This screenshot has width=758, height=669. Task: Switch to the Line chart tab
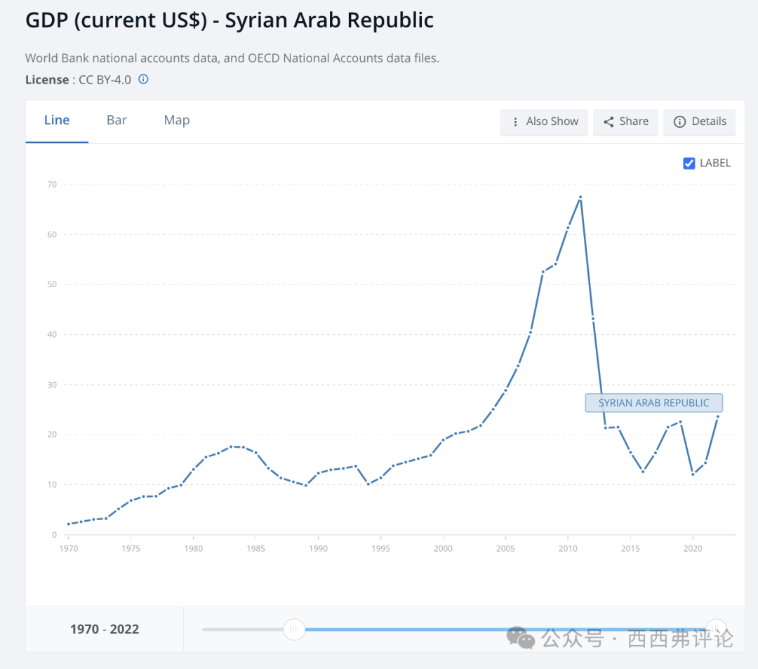pos(57,121)
